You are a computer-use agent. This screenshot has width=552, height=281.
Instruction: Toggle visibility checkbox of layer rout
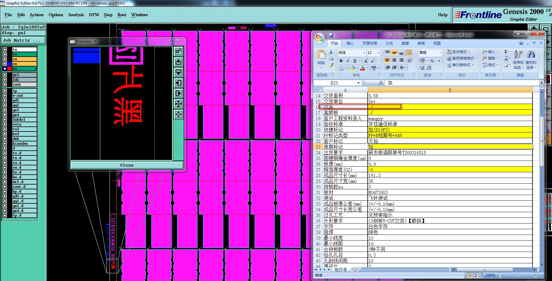5,84
